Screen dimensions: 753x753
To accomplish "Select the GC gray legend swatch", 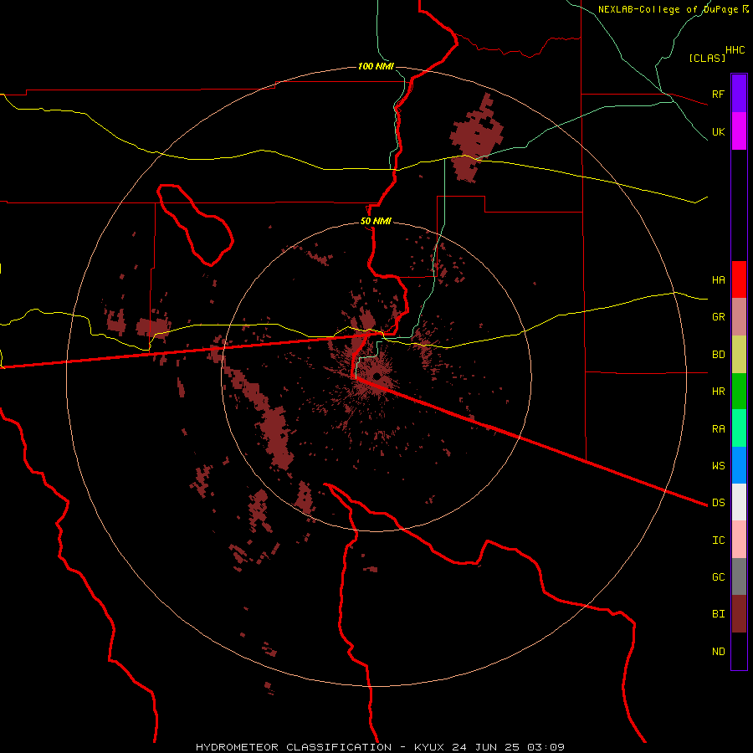I will (x=739, y=576).
